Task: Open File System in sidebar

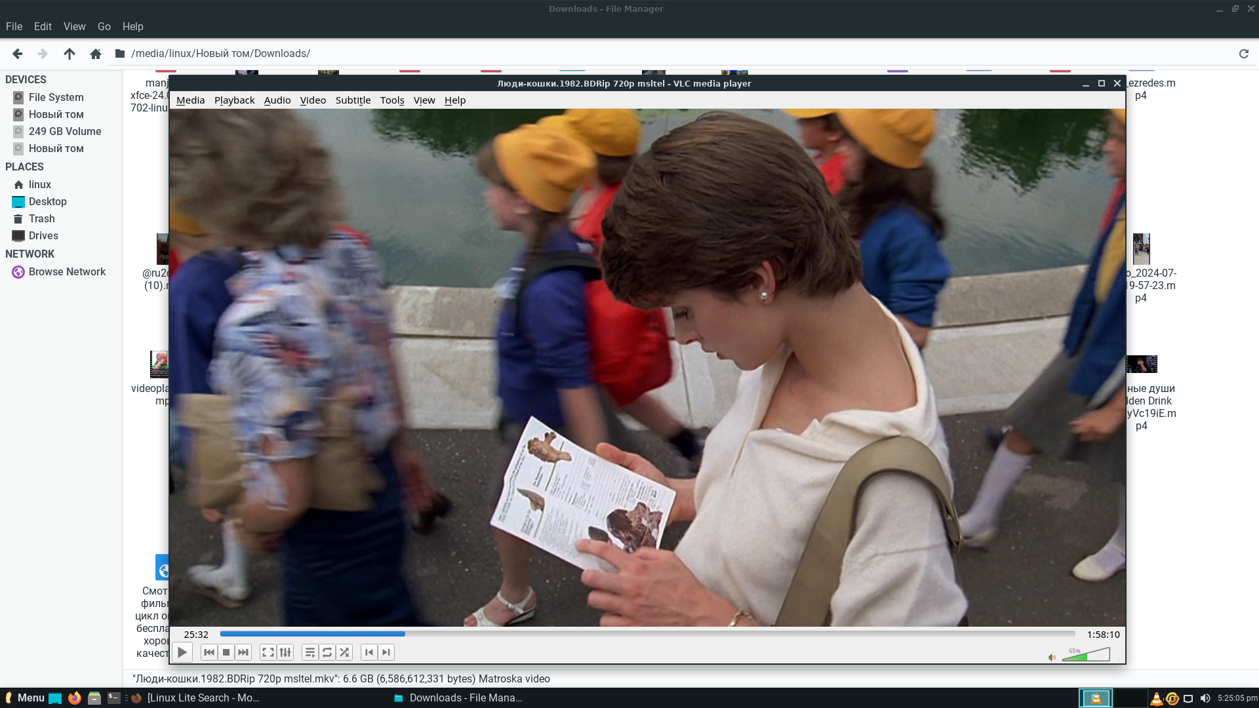Action: click(x=56, y=97)
